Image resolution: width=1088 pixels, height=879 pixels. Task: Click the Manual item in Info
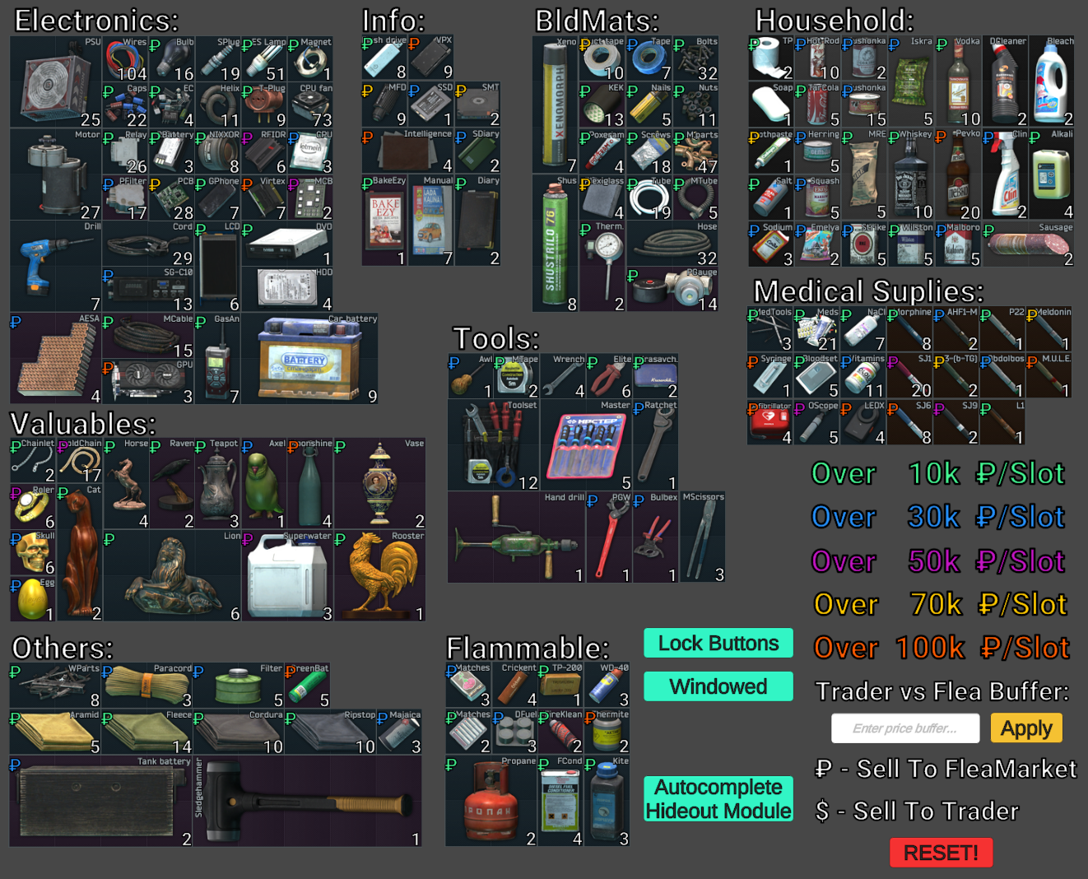[431, 221]
